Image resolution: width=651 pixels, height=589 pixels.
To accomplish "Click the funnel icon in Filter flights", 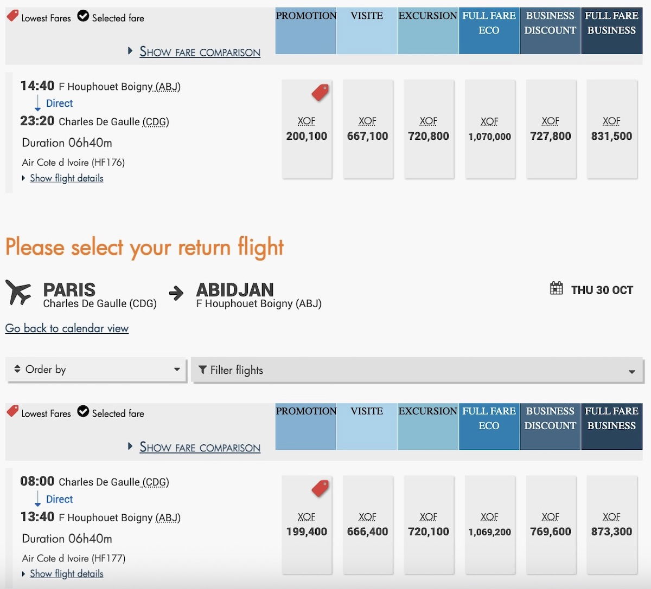I will [x=202, y=370].
